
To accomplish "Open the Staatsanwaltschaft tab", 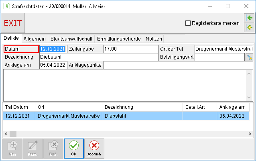I will click(71, 39).
